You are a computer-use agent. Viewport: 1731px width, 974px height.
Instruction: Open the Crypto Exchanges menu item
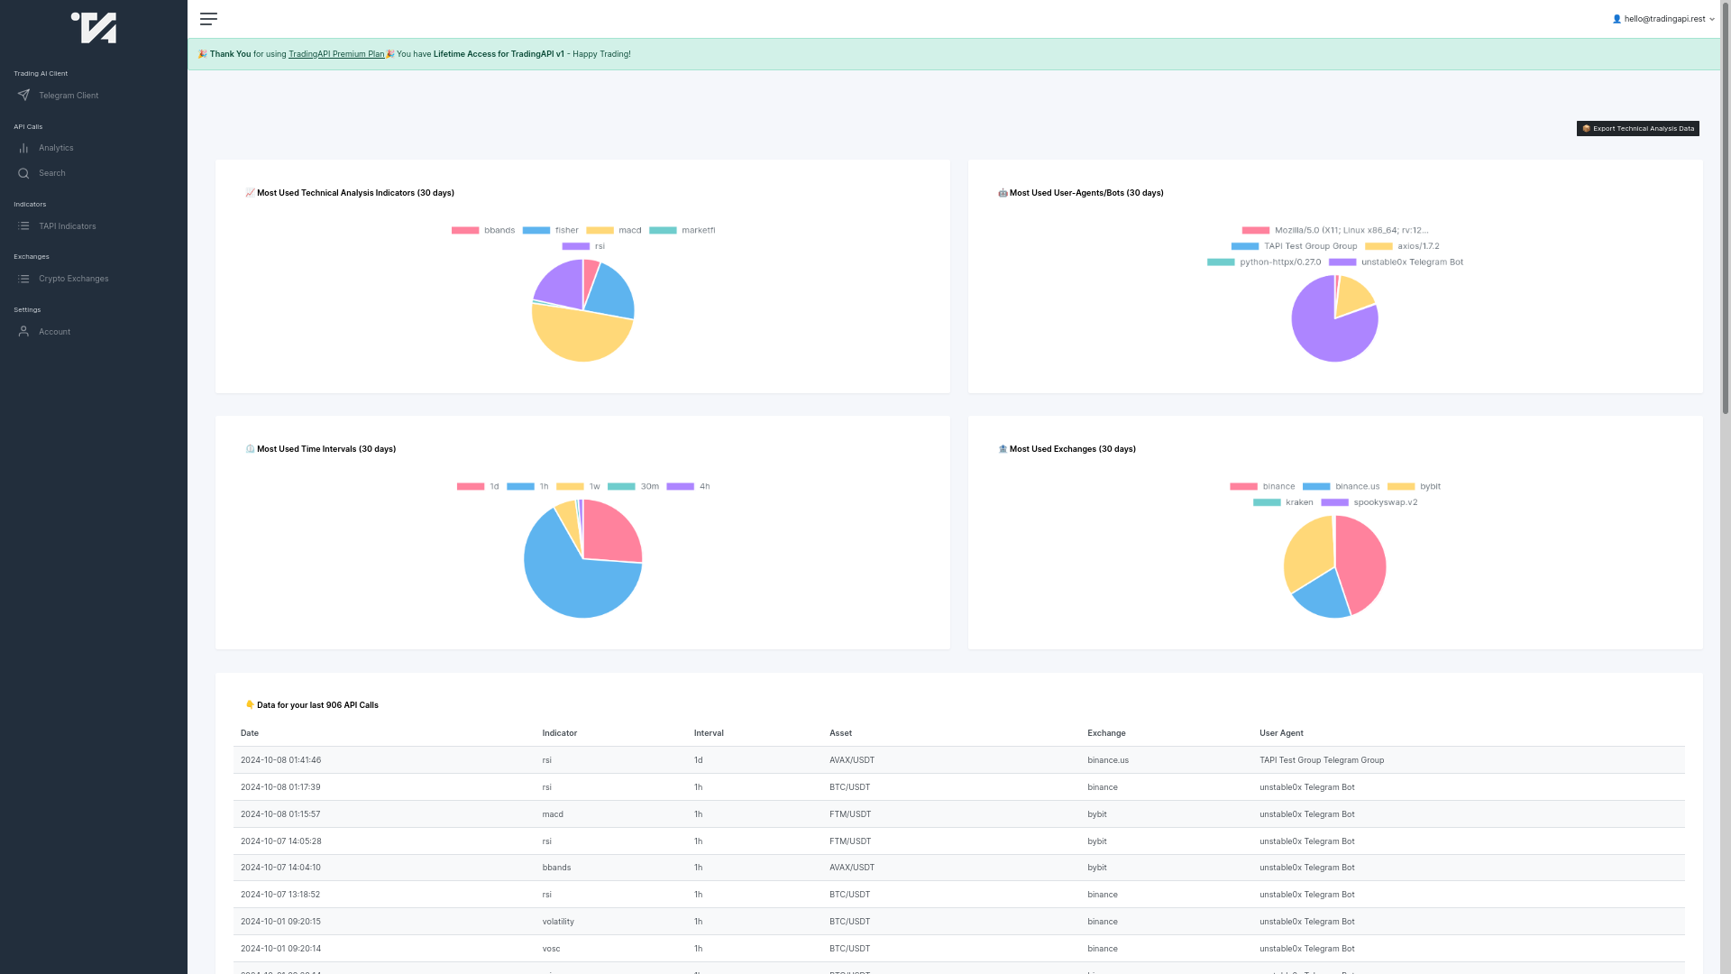tap(73, 279)
